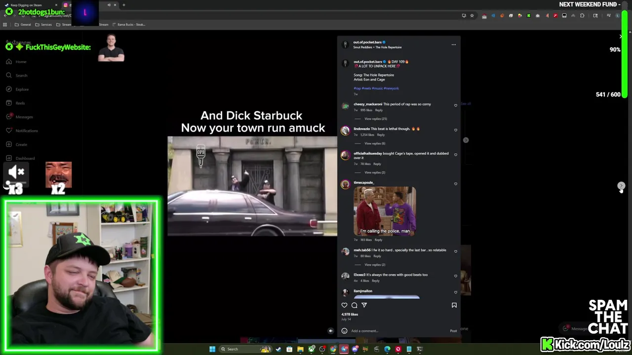Open the Kick extension icon in toolbar
632x355 pixels.
529,15
